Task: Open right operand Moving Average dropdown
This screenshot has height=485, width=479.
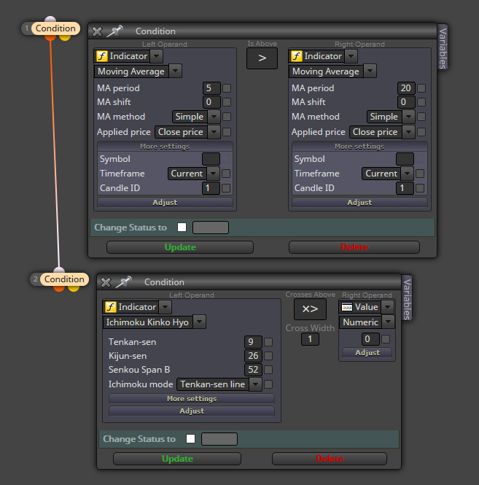Action: click(x=370, y=71)
